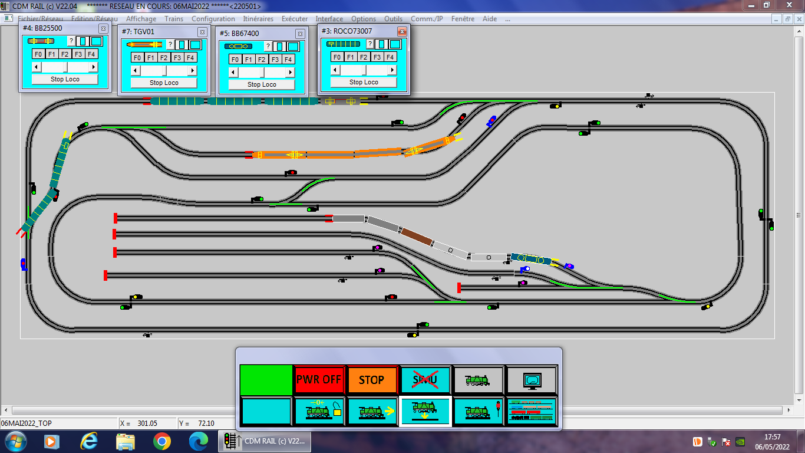Click wide panel-size icon in BB25500 throttle
805x453 pixels.
coord(96,41)
